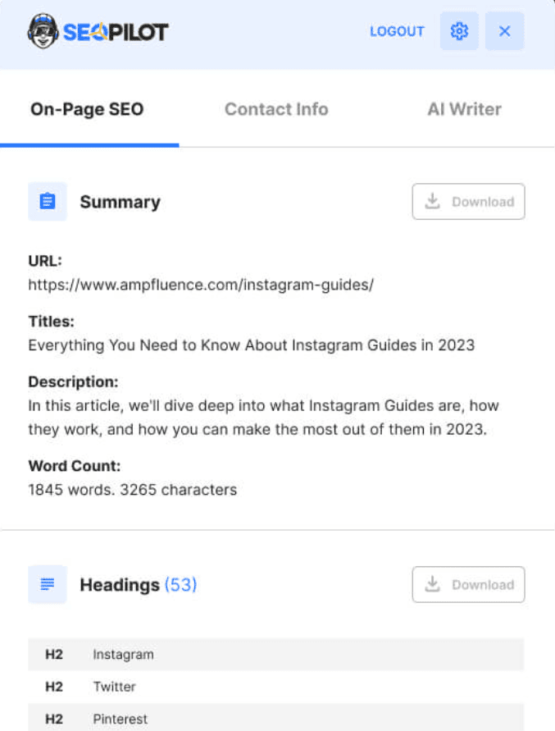
Task: Click the Summary clipboard icon
Action: (x=48, y=202)
